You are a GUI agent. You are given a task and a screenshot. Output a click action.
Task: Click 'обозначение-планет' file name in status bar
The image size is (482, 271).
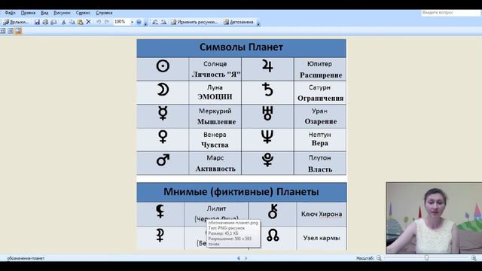pyautogui.click(x=26, y=258)
